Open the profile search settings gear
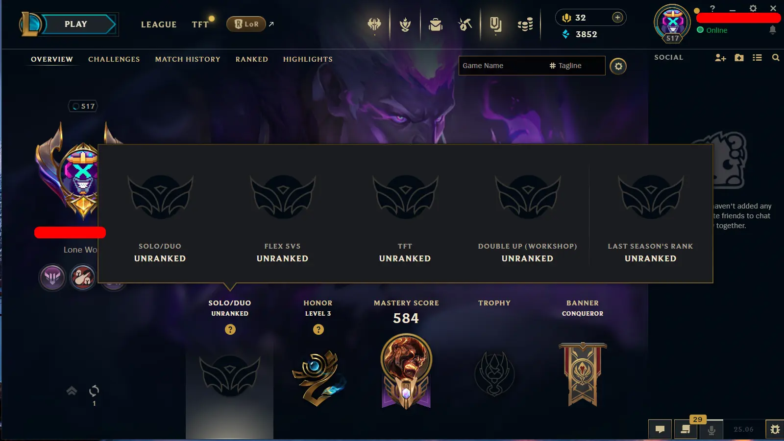 click(618, 66)
